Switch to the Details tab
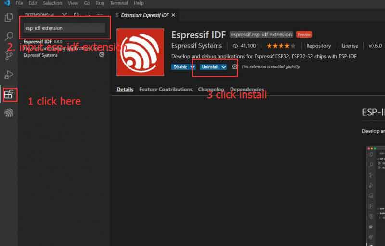 click(125, 89)
